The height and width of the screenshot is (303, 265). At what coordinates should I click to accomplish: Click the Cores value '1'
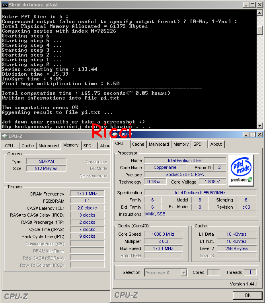tap(214, 272)
